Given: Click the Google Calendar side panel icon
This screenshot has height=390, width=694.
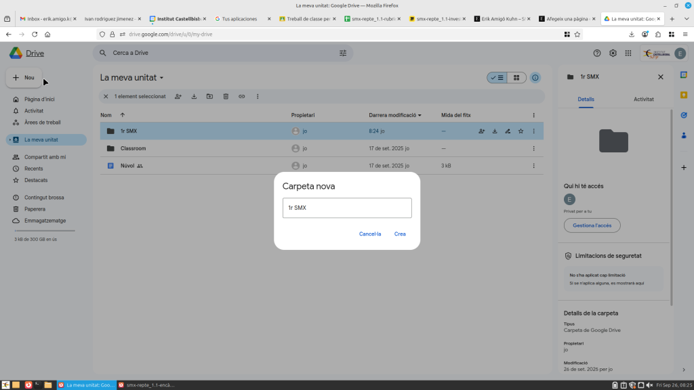Looking at the screenshot, I should click(684, 74).
